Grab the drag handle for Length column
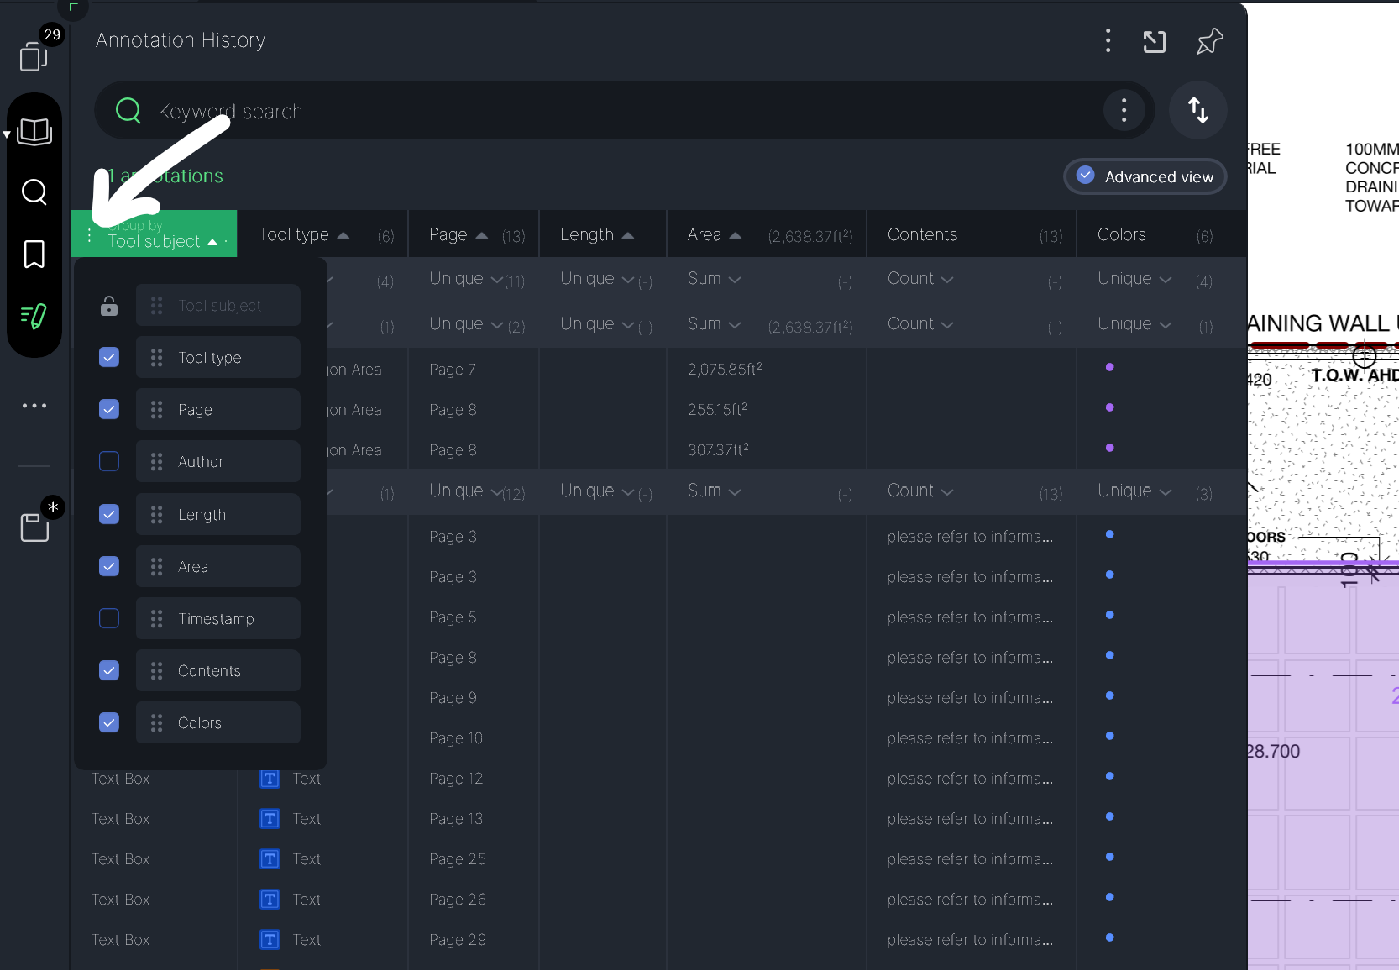The height and width of the screenshot is (971, 1399). pyautogui.click(x=157, y=515)
